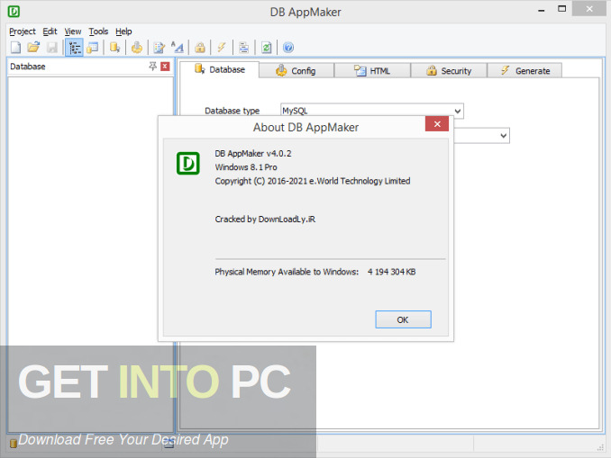Switch to the HTML tab
This screenshot has width=611, height=458.
[372, 71]
